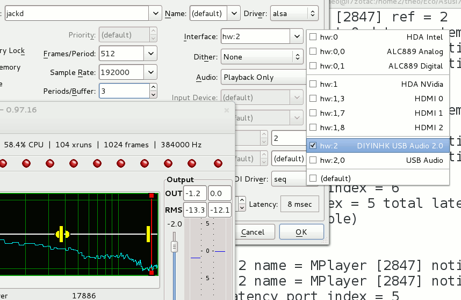This screenshot has height=300, width=461.
Task: Click the red marker atop the red line
Action: click(x=152, y=197)
